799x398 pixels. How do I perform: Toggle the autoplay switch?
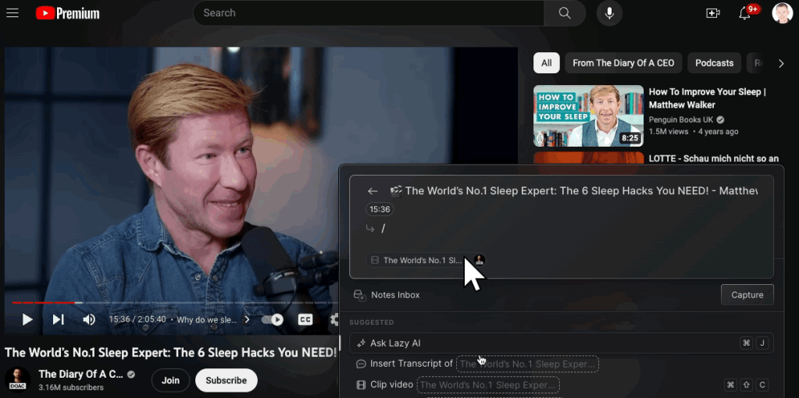coord(273,319)
